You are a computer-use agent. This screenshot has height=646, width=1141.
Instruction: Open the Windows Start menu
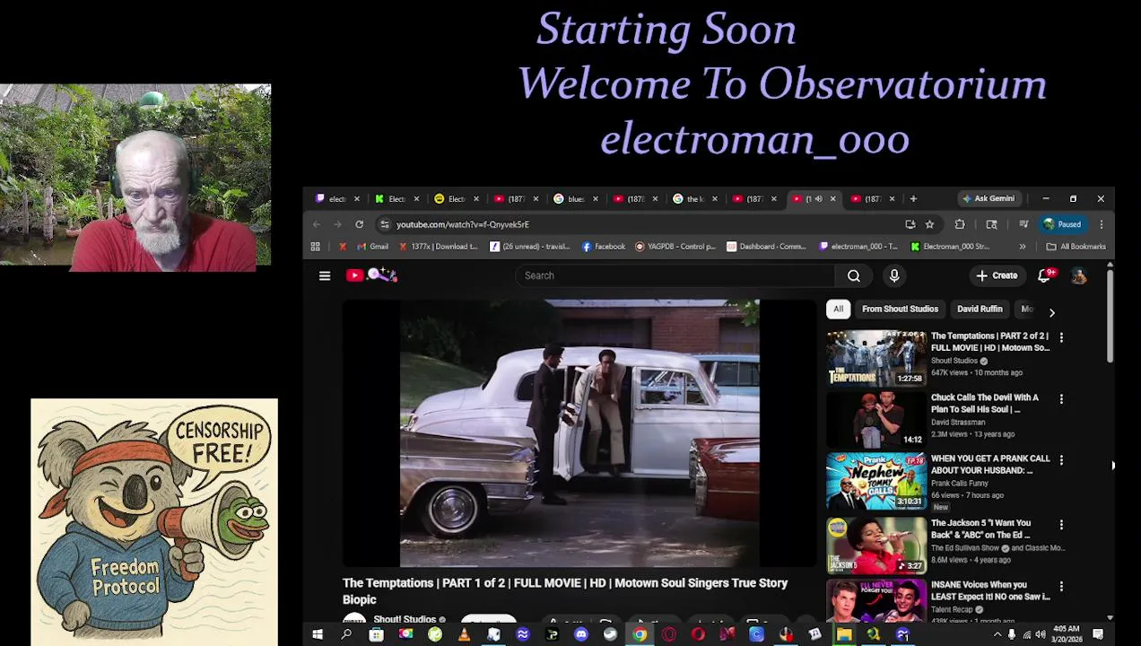(317, 634)
